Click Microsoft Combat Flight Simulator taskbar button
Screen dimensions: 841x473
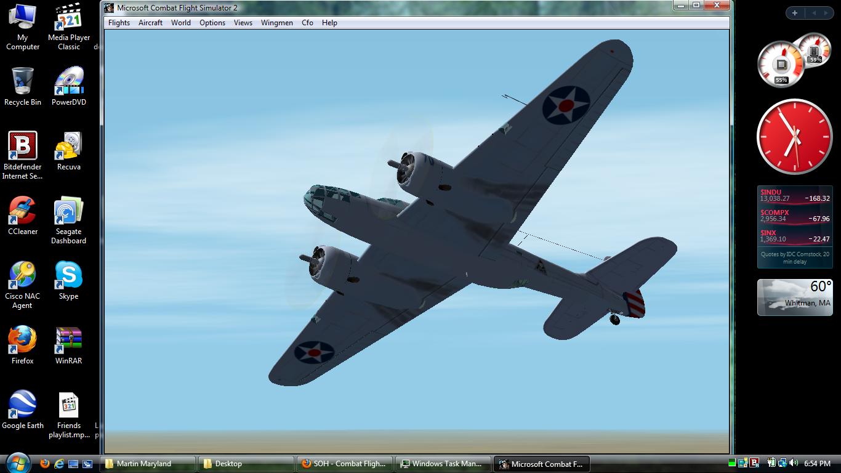click(541, 464)
